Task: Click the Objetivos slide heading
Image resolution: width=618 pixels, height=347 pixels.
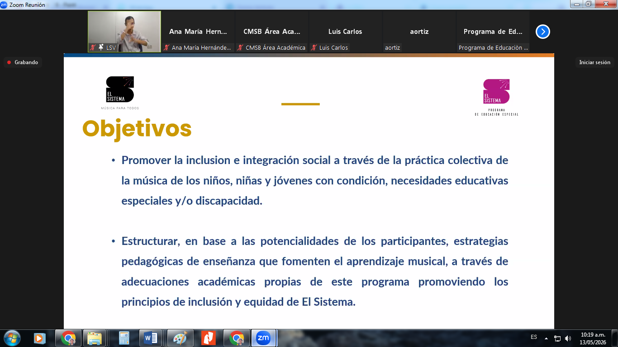Action: [x=137, y=129]
